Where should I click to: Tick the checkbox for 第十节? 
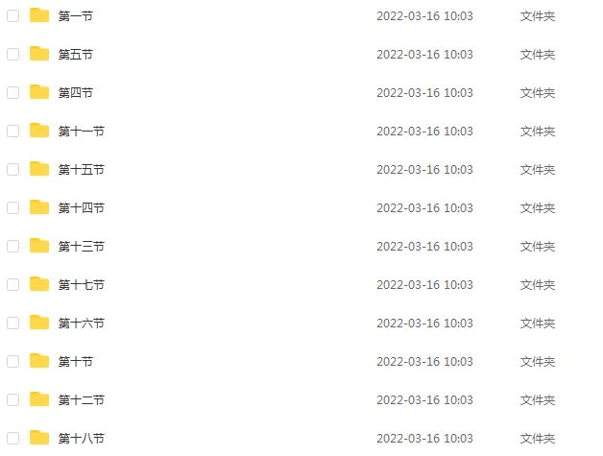pos(13,361)
